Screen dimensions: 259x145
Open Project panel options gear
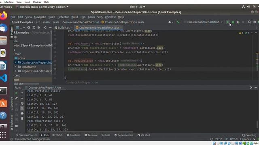pos(45,27)
